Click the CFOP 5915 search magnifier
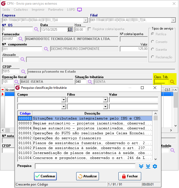Screen dimensions: 179x188 coord(23,72)
